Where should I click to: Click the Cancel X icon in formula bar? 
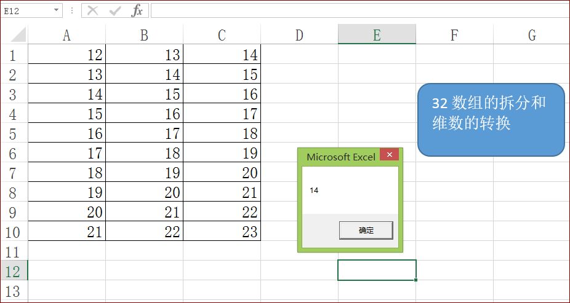pyautogui.click(x=93, y=11)
